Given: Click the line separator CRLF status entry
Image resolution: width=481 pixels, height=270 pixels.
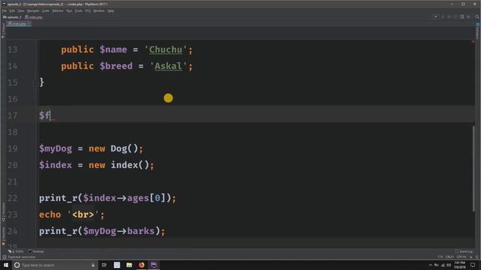Looking at the screenshot, I should (449, 257).
